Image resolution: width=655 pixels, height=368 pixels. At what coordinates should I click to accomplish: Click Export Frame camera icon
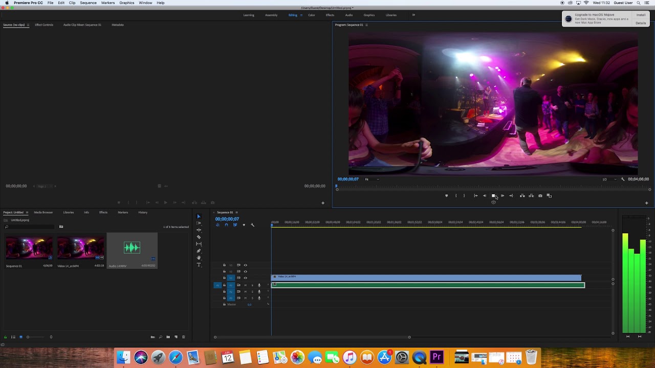pyautogui.click(x=540, y=196)
